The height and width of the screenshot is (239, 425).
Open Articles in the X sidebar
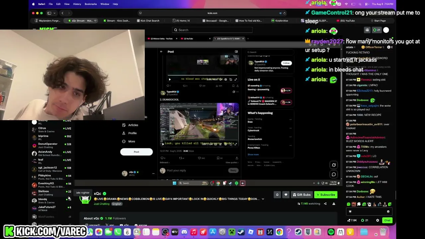point(130,125)
